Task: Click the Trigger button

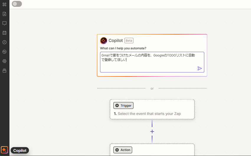Action: pyautogui.click(x=123, y=105)
